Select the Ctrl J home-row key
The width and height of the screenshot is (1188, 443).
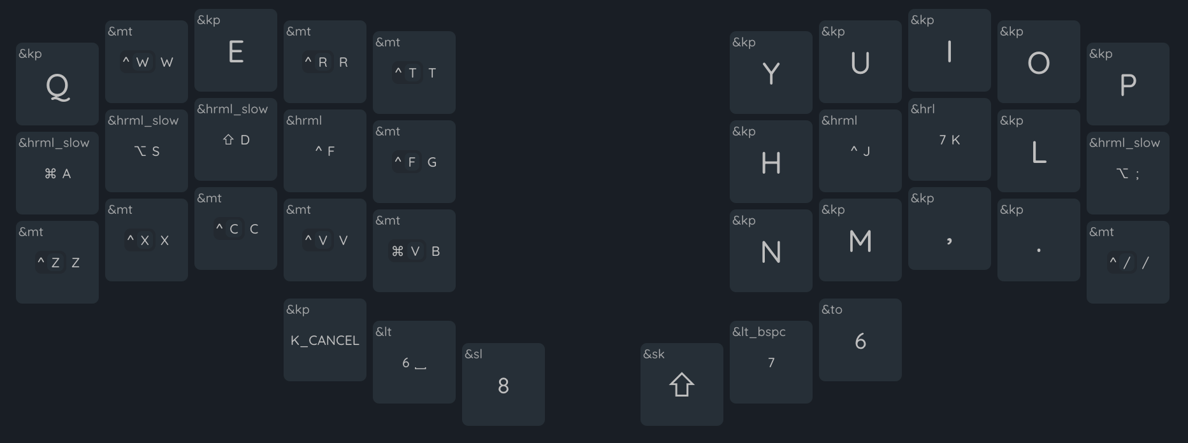click(x=860, y=151)
